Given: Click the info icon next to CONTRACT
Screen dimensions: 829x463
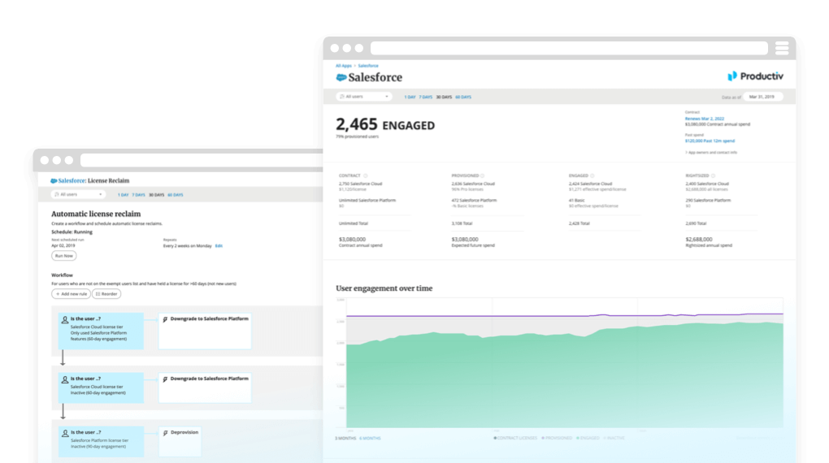Looking at the screenshot, I should pos(366,175).
